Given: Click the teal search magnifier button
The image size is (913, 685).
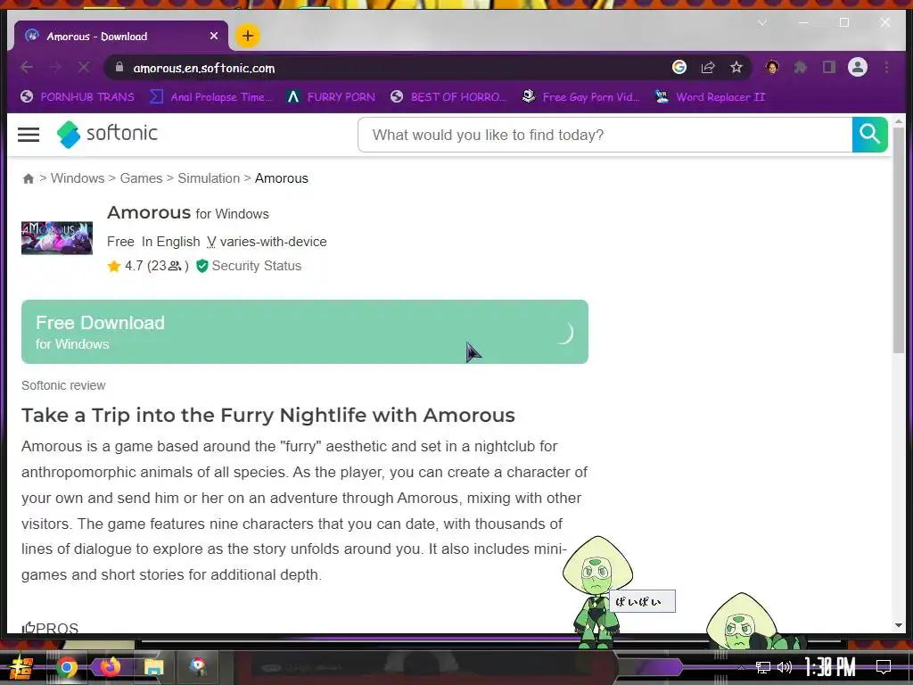Looking at the screenshot, I should pyautogui.click(x=870, y=135).
